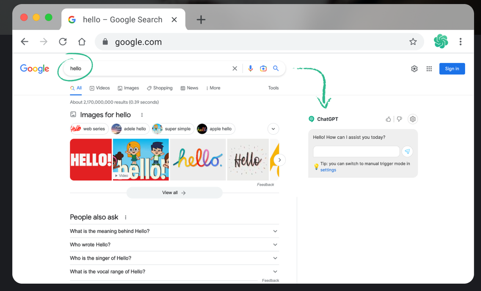The width and height of the screenshot is (481, 291).
Task: Expand the image chips with the chevron
Action: point(273,129)
